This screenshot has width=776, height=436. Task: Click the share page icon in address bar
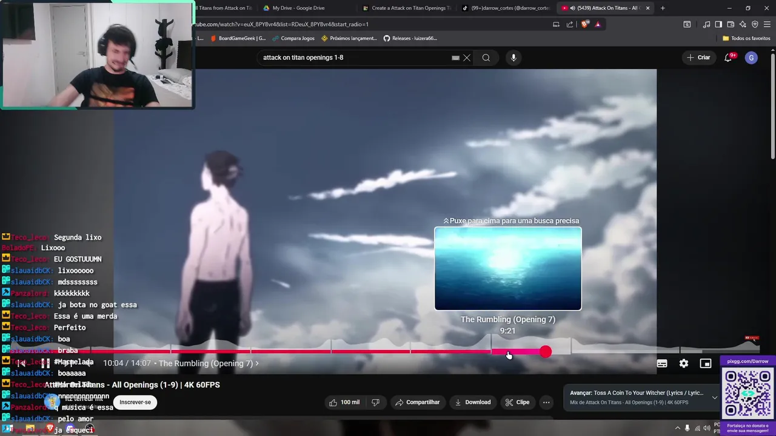click(570, 24)
